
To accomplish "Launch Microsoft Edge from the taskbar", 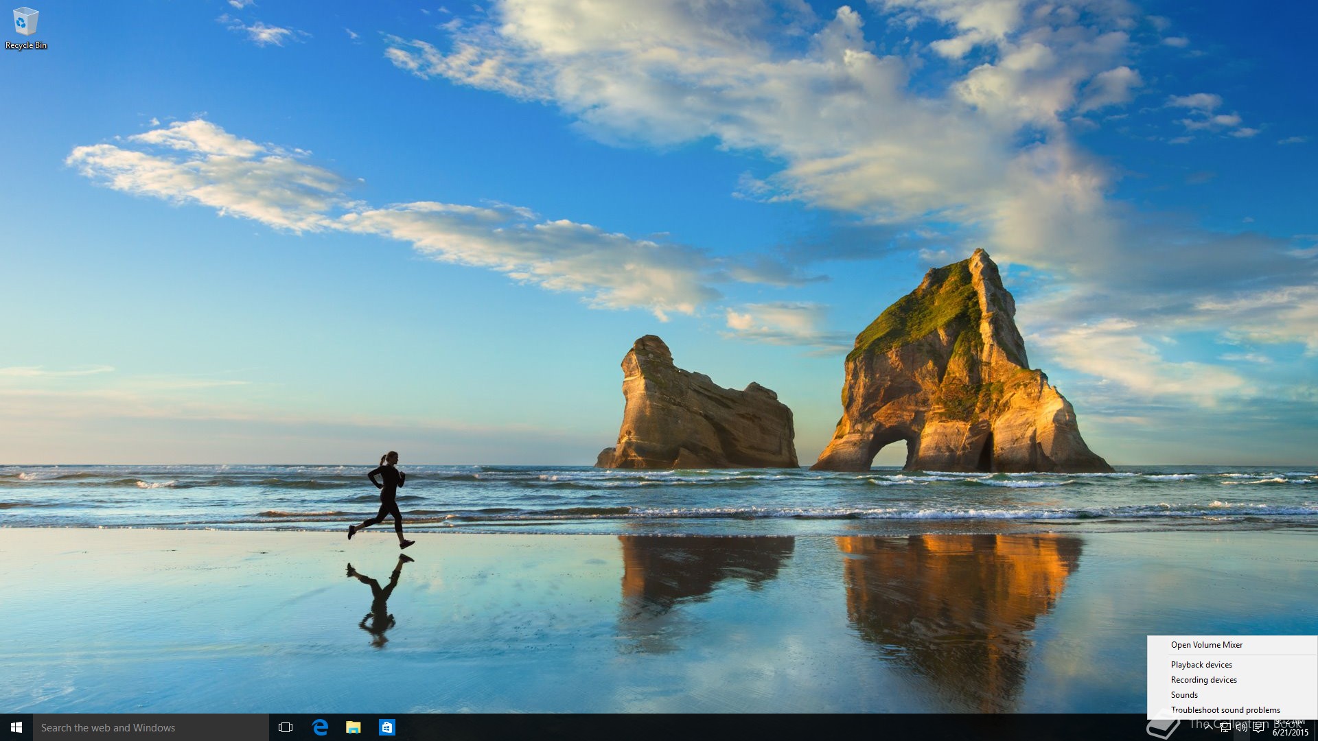I will coord(320,727).
